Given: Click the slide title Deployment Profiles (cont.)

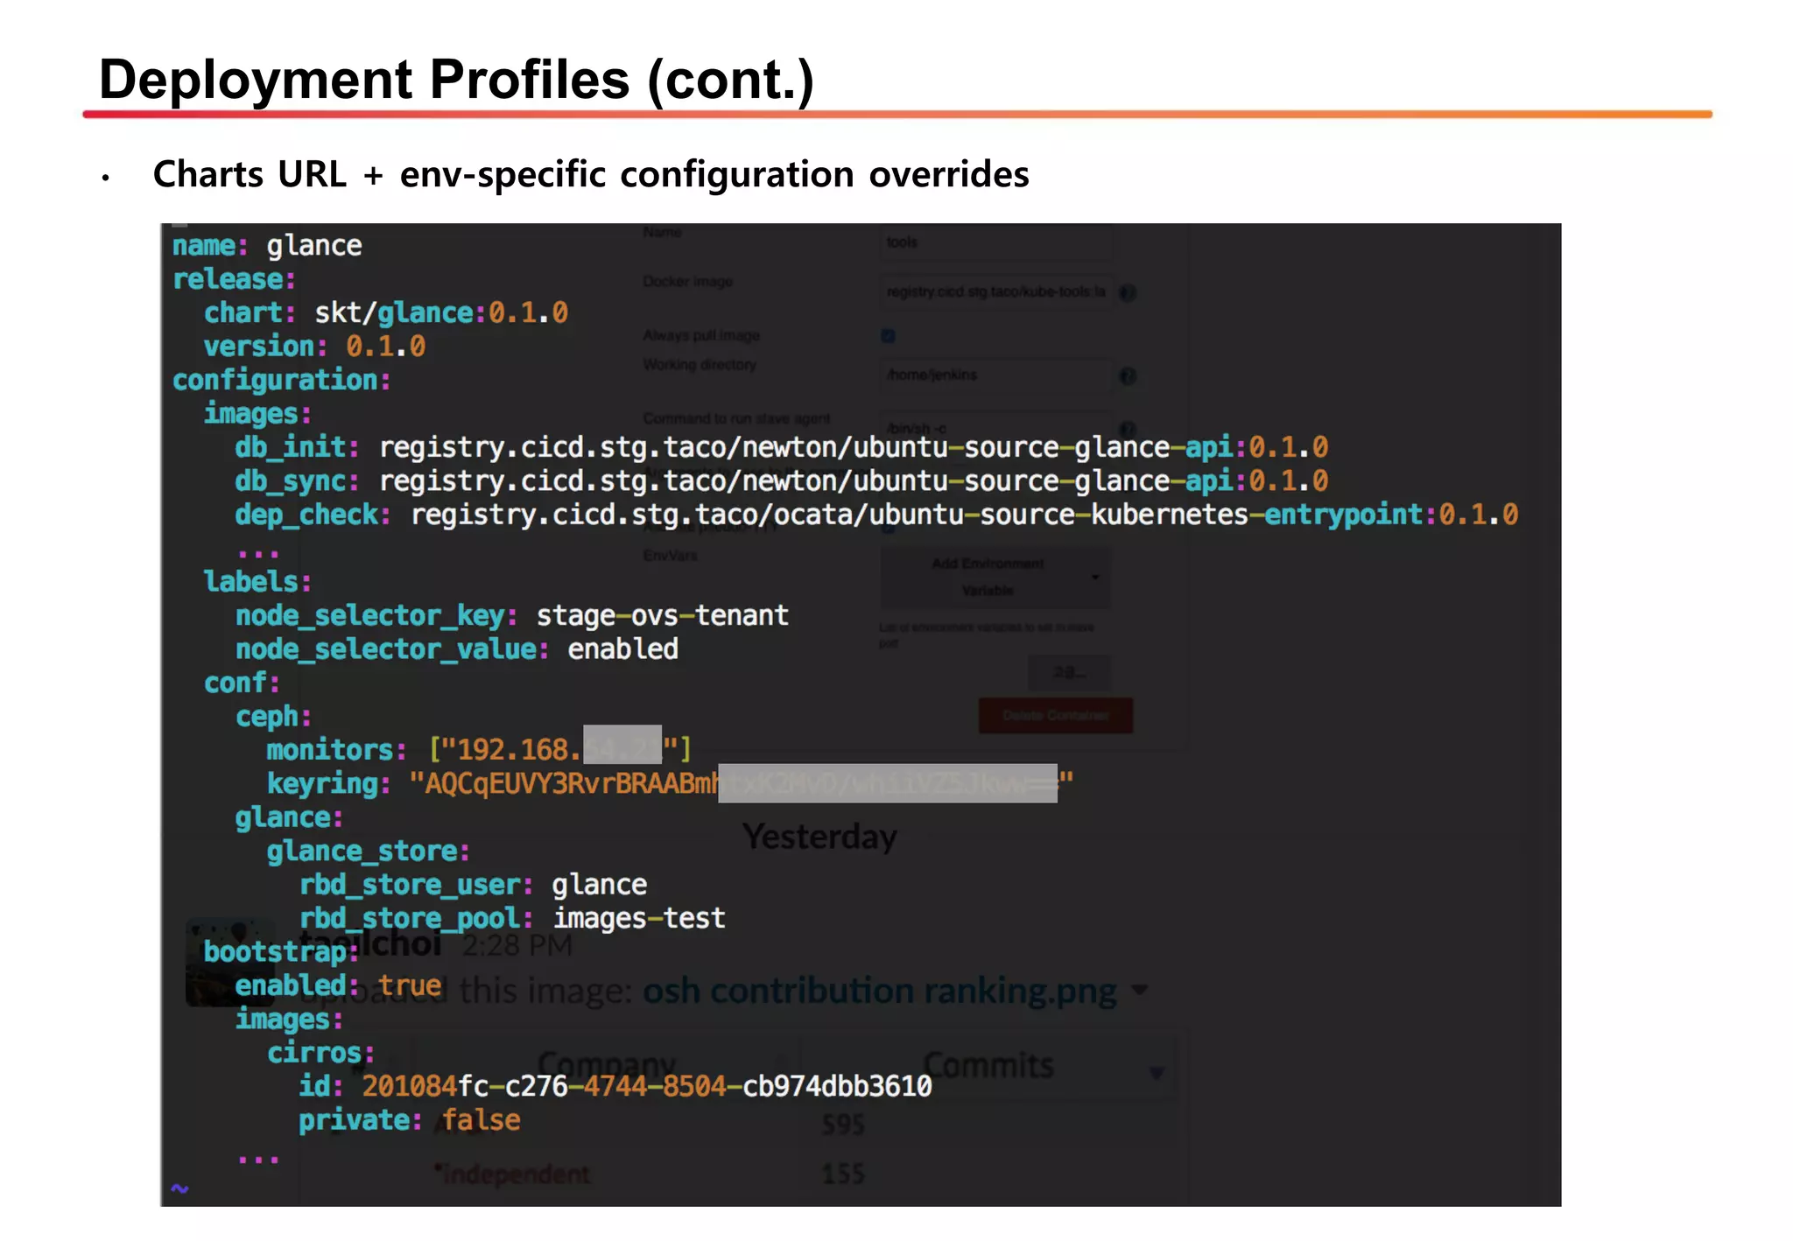Looking at the screenshot, I should pos(456,80).
